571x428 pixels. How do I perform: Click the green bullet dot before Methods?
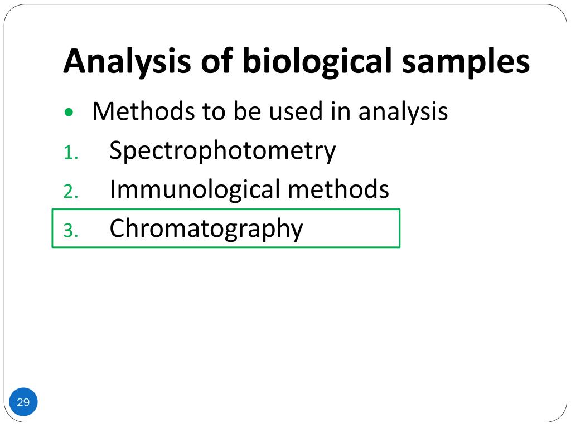point(69,112)
